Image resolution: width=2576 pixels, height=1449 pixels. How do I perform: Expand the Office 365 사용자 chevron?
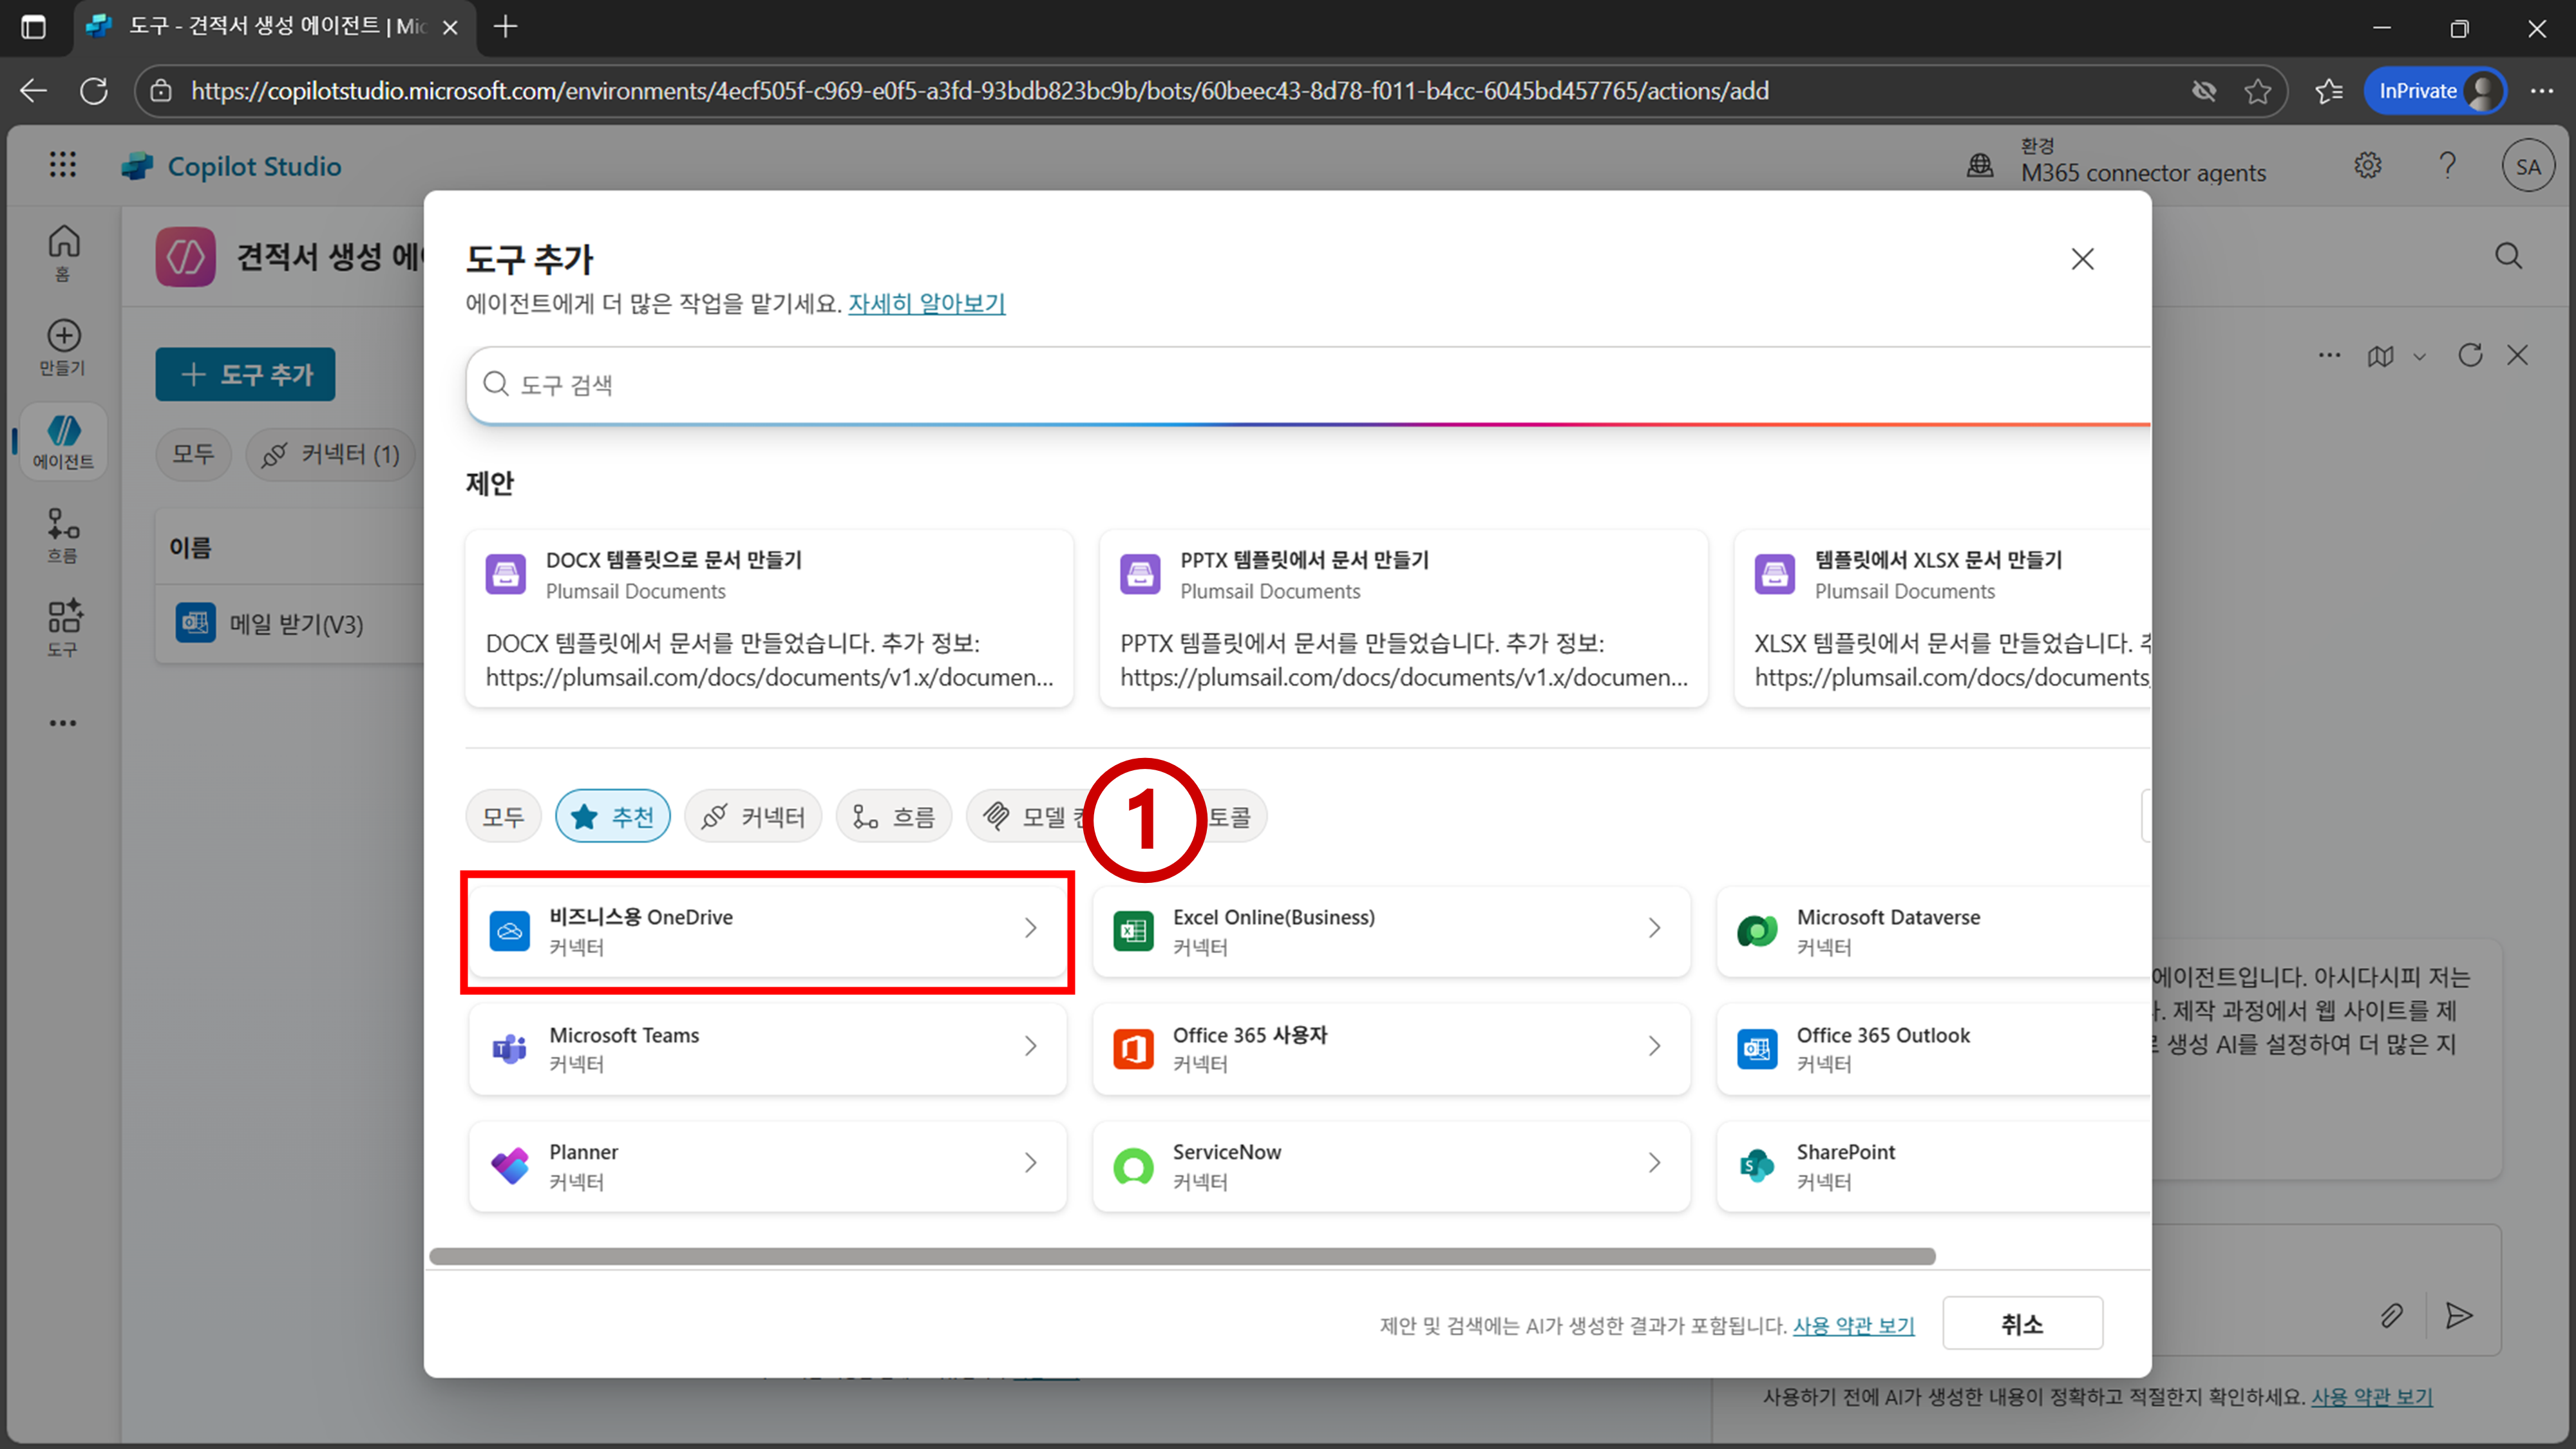pos(1654,1046)
